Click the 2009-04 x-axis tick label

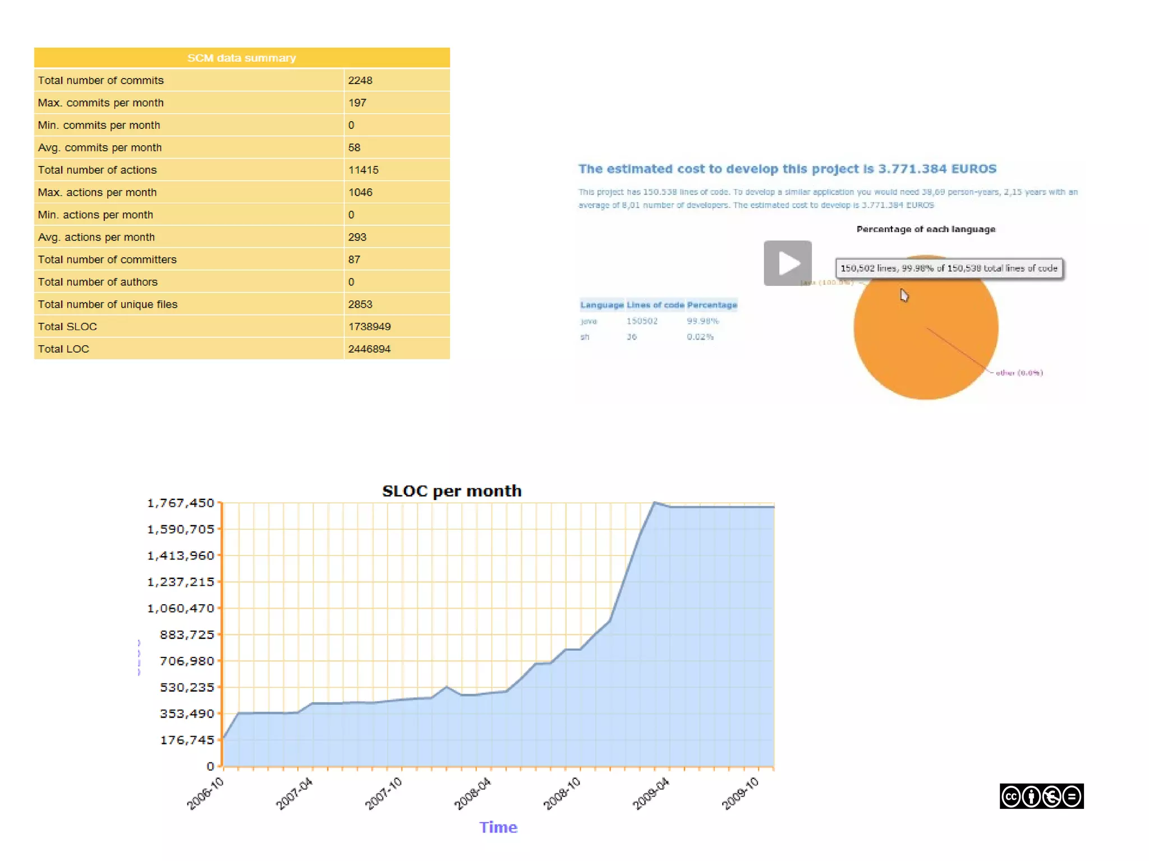point(651,794)
